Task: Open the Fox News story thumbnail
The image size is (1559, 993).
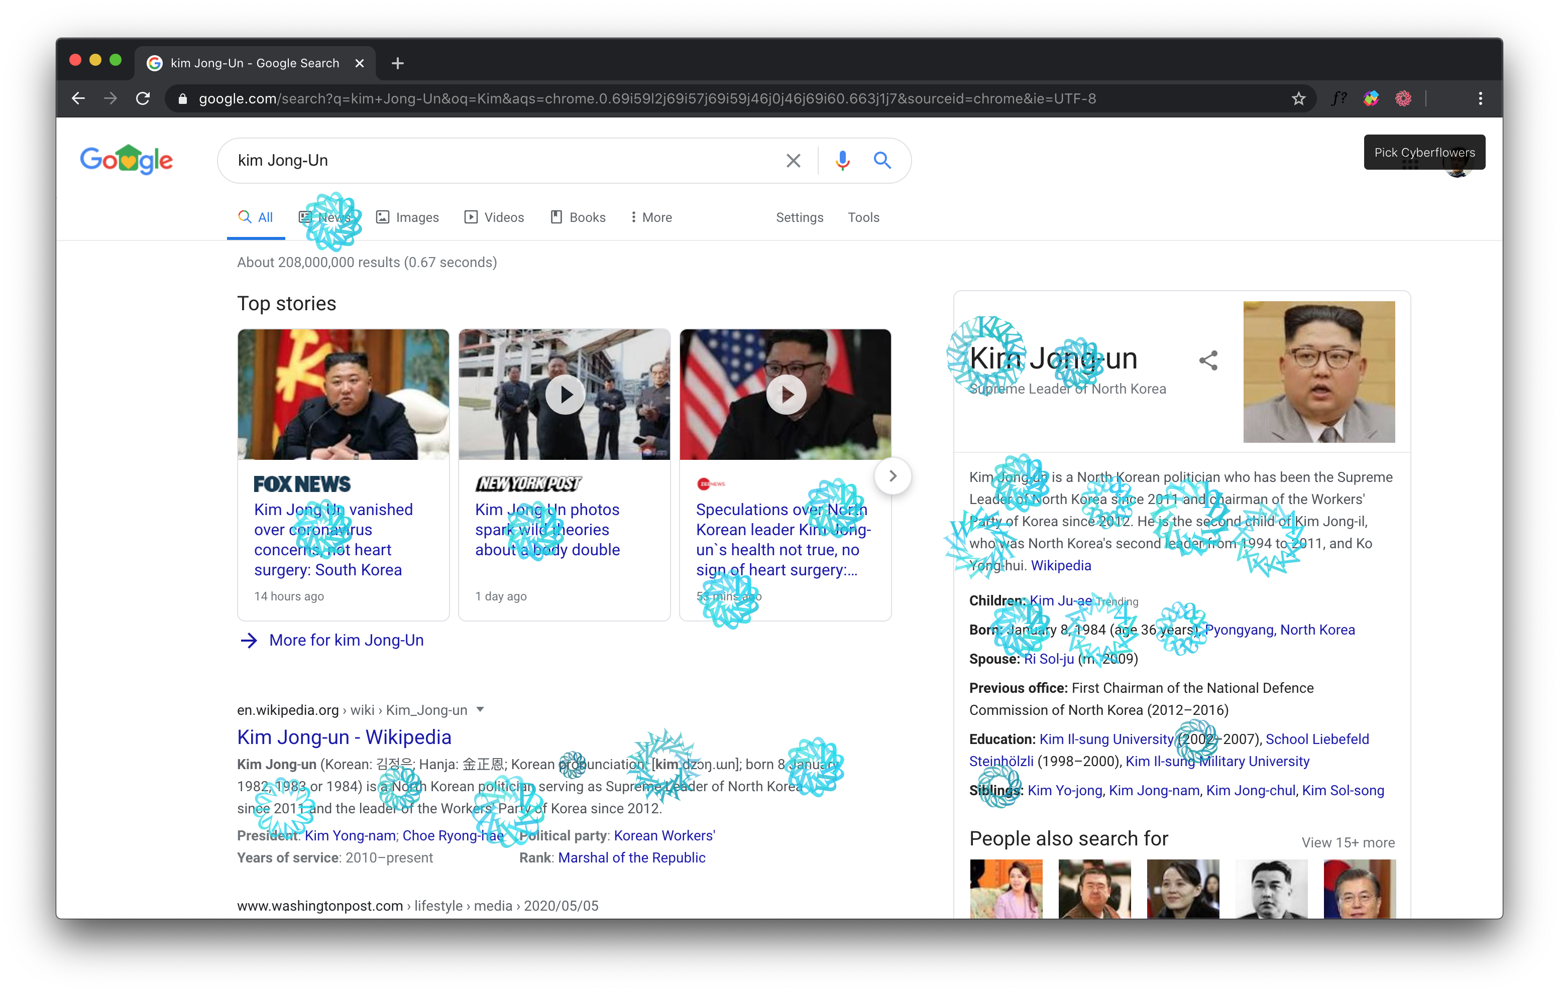Action: click(x=343, y=394)
